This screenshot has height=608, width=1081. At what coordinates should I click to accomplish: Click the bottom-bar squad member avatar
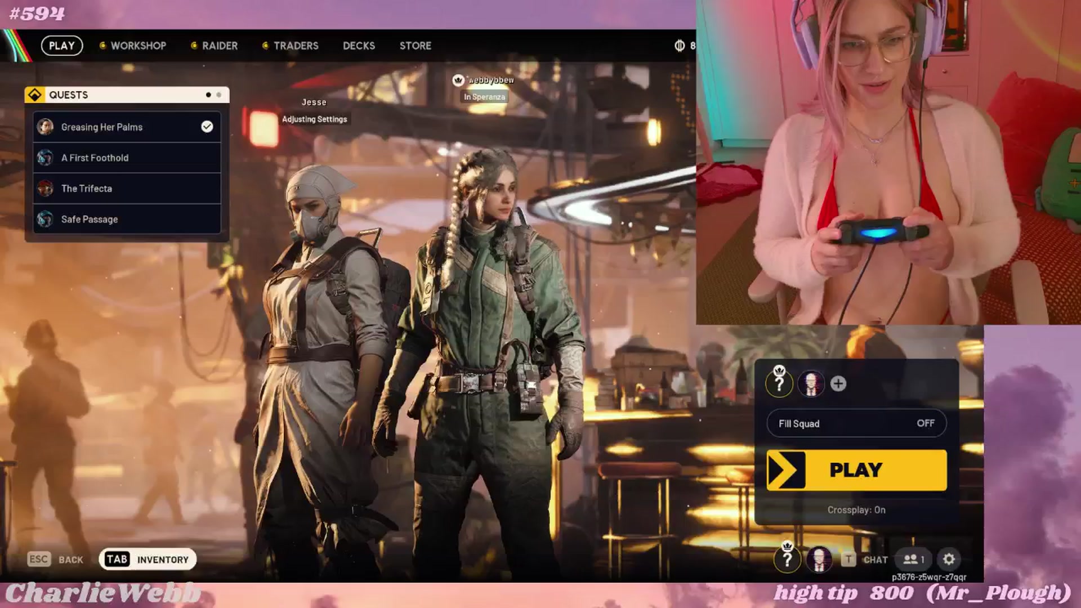pos(819,559)
